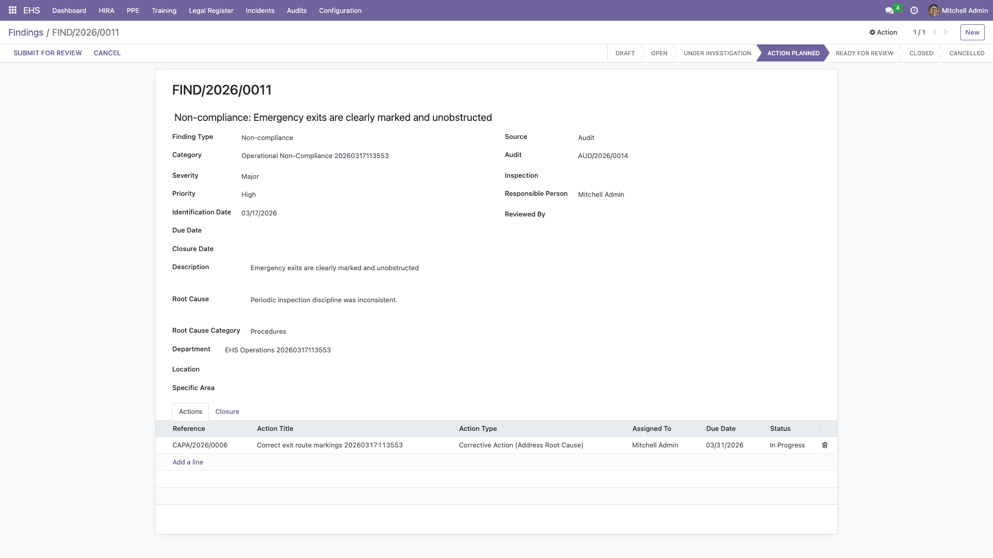Click Add a line link
The image size is (993, 558).
[188, 462]
